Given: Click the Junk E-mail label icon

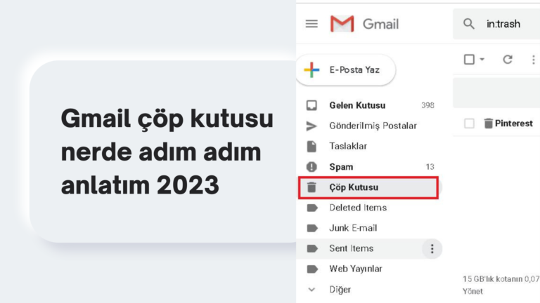Looking at the screenshot, I should coord(312,228).
